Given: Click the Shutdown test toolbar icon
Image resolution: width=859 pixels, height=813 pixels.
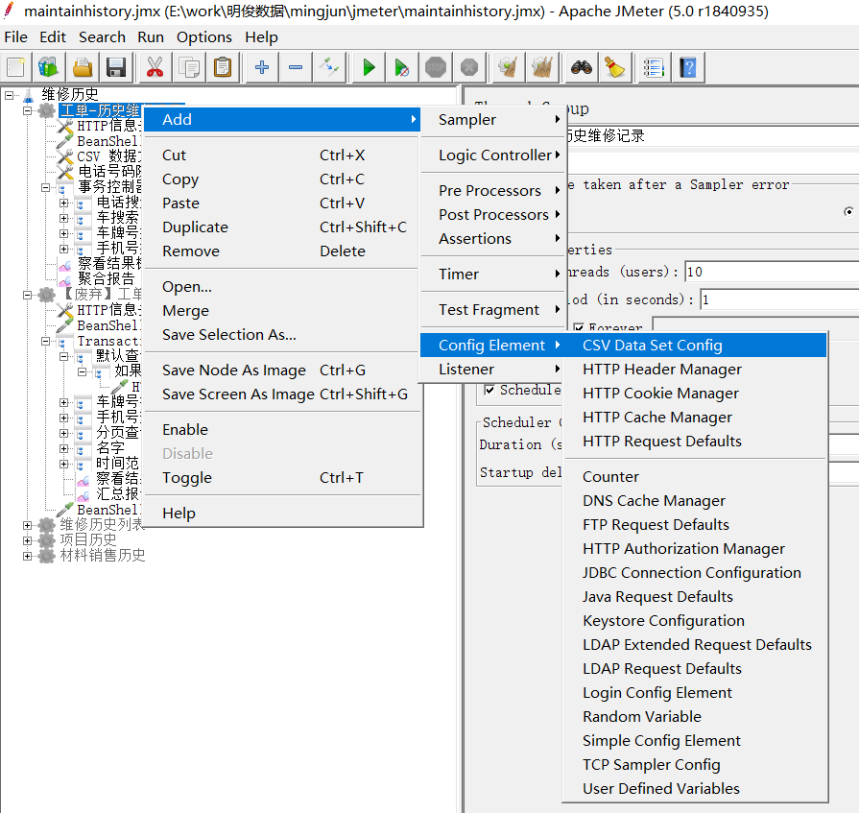Looking at the screenshot, I should tap(469, 67).
